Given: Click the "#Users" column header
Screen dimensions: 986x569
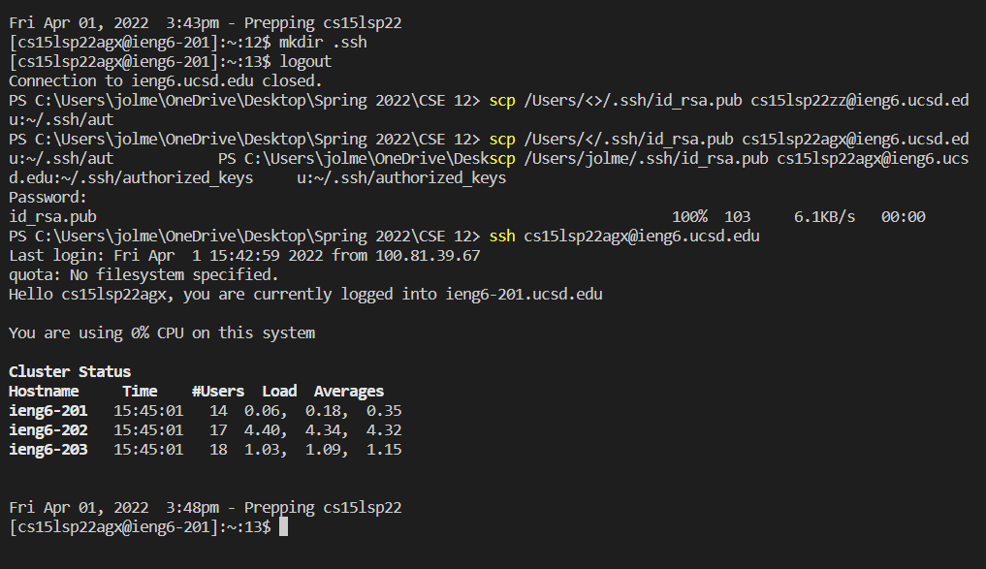Looking at the screenshot, I should tap(217, 391).
